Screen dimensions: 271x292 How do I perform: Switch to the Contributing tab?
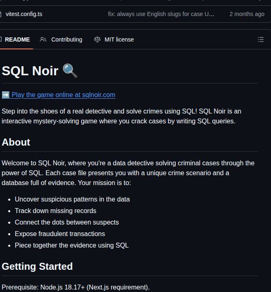click(61, 39)
